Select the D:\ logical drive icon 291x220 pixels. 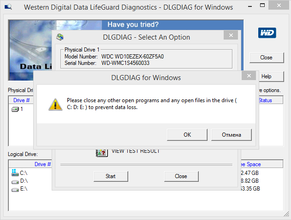[15, 182]
